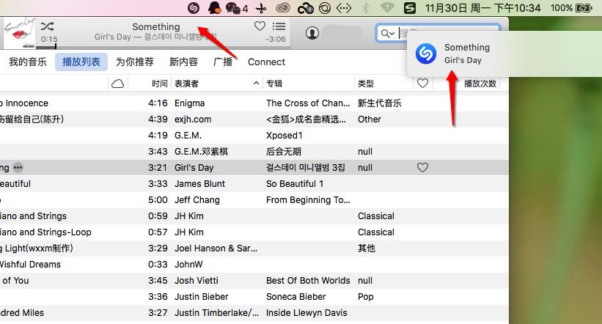
Task: Open cloud pause menu bar icon
Action: (305, 8)
